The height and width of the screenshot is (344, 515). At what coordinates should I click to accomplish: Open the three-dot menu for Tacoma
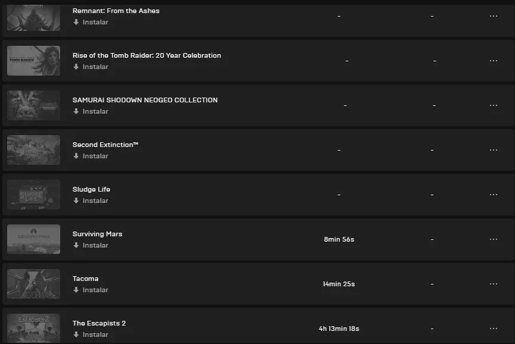click(494, 284)
